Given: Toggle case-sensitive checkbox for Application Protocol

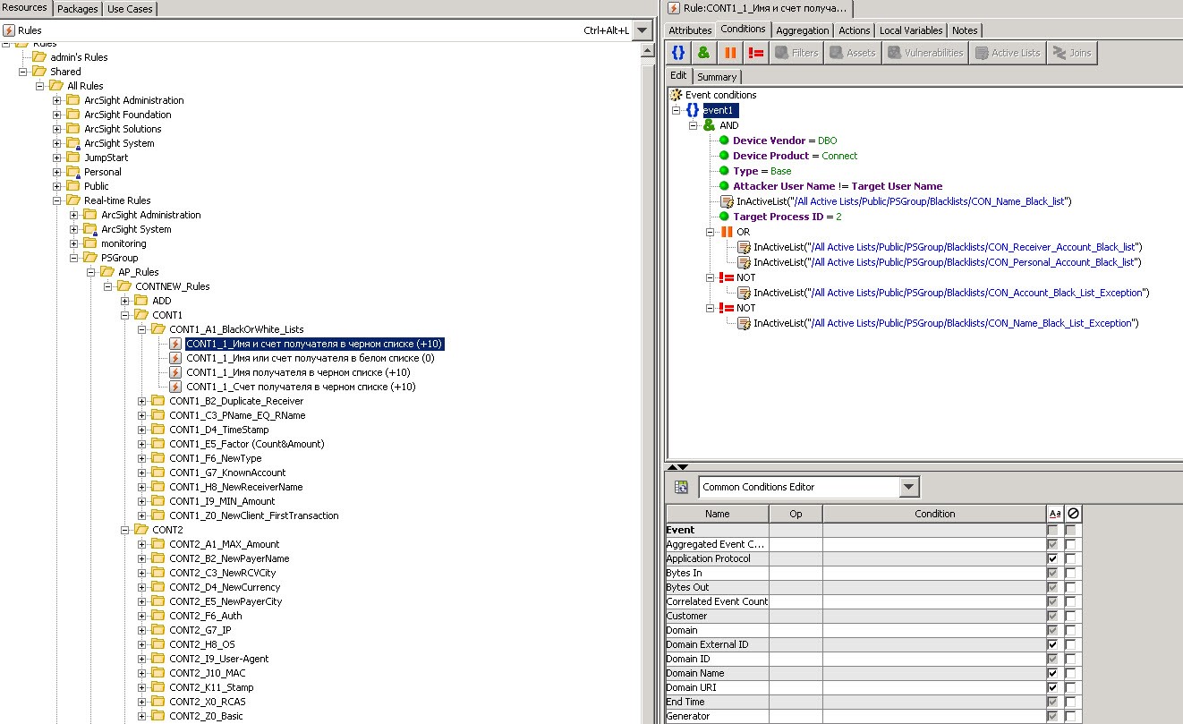Looking at the screenshot, I should point(1052,558).
